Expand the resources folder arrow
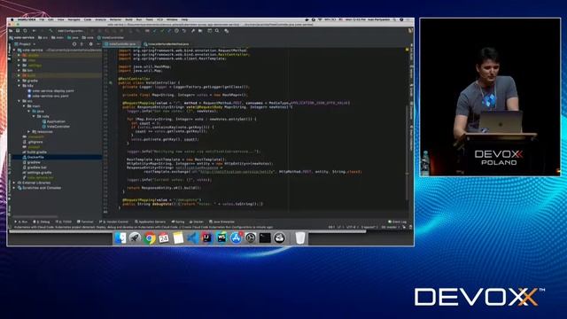This screenshot has width=567, height=319. coord(29,132)
